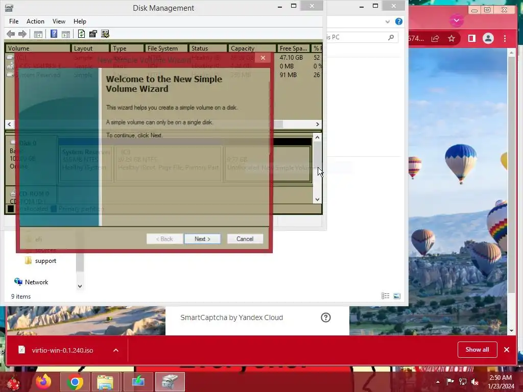523x392 pixels.
Task: Click the volume list scroll right arrow
Action: 317,125
